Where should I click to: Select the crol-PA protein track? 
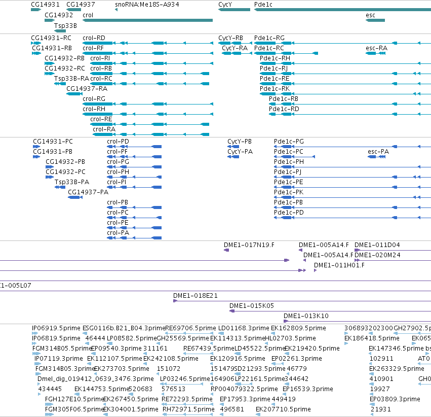coord(134,238)
